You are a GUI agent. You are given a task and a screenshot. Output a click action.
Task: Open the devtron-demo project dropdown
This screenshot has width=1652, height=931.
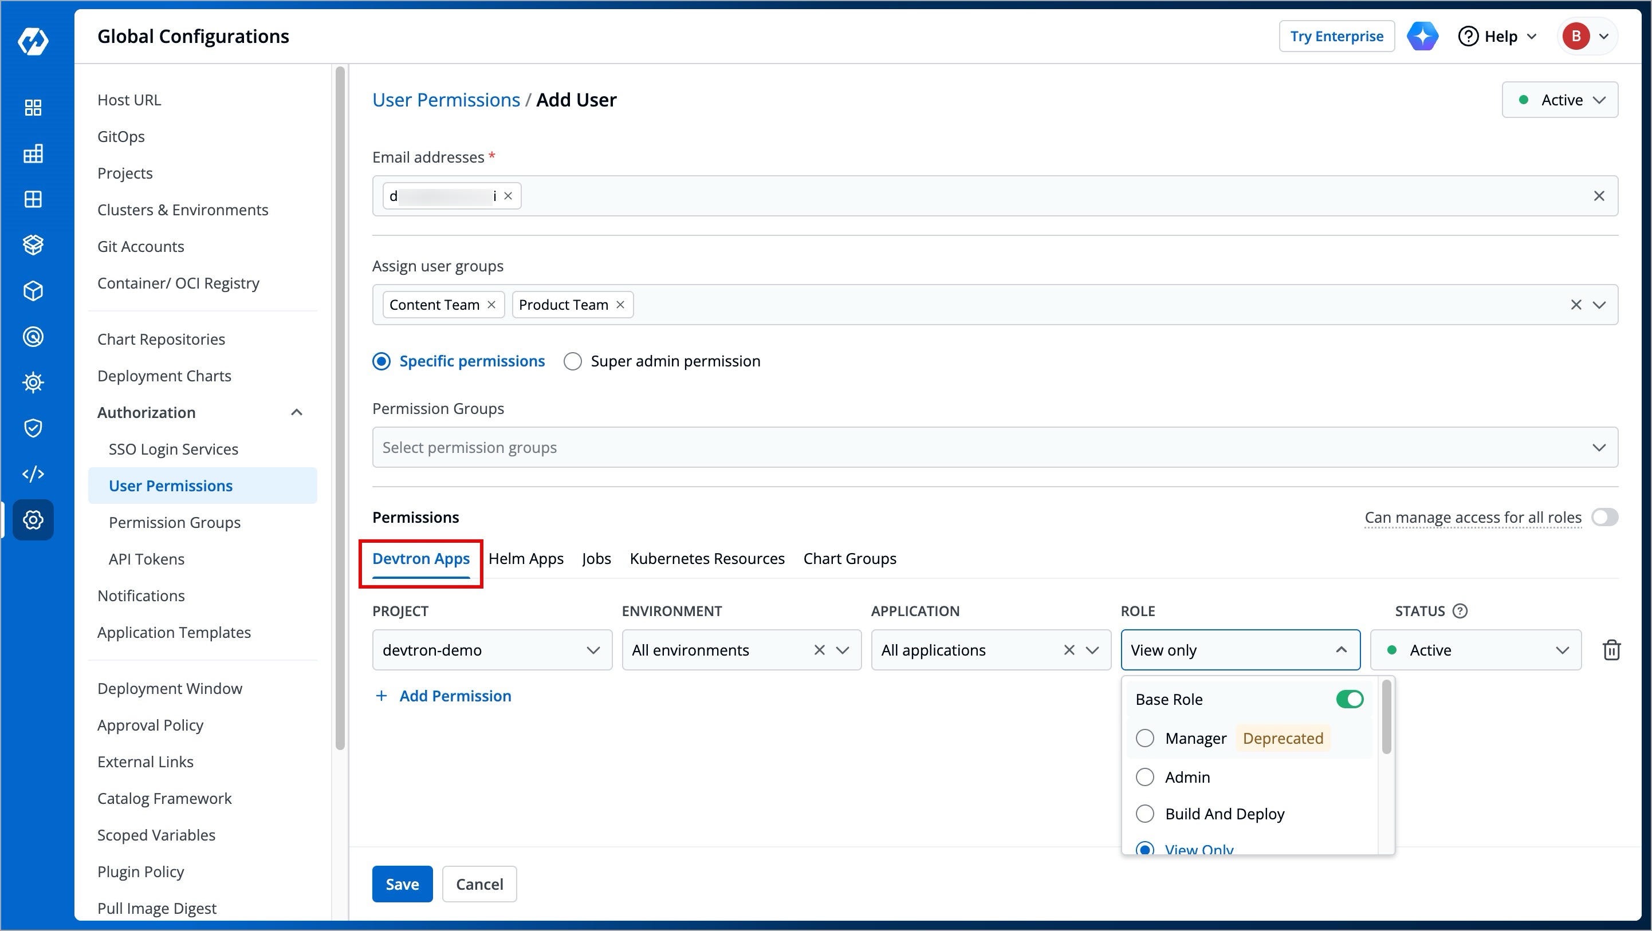[x=492, y=650]
